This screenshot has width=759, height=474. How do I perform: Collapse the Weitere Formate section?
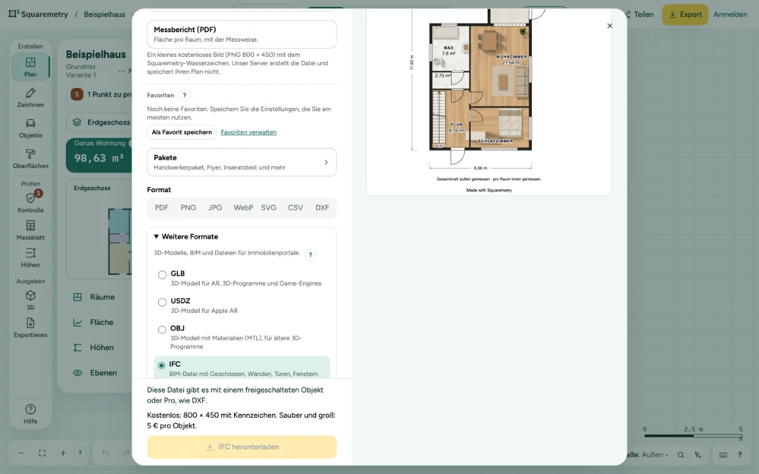(x=186, y=236)
